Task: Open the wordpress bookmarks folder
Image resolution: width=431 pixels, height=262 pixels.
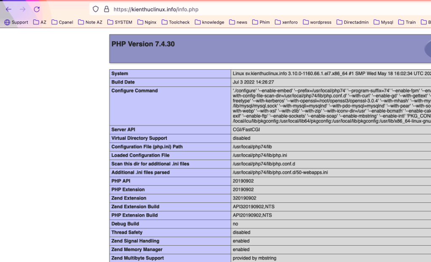Action: click(x=317, y=22)
